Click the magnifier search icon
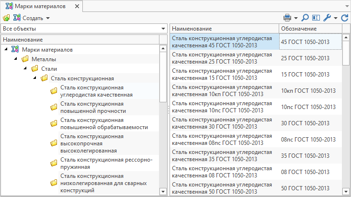The height and width of the screenshot is (197, 351). (x=305, y=18)
